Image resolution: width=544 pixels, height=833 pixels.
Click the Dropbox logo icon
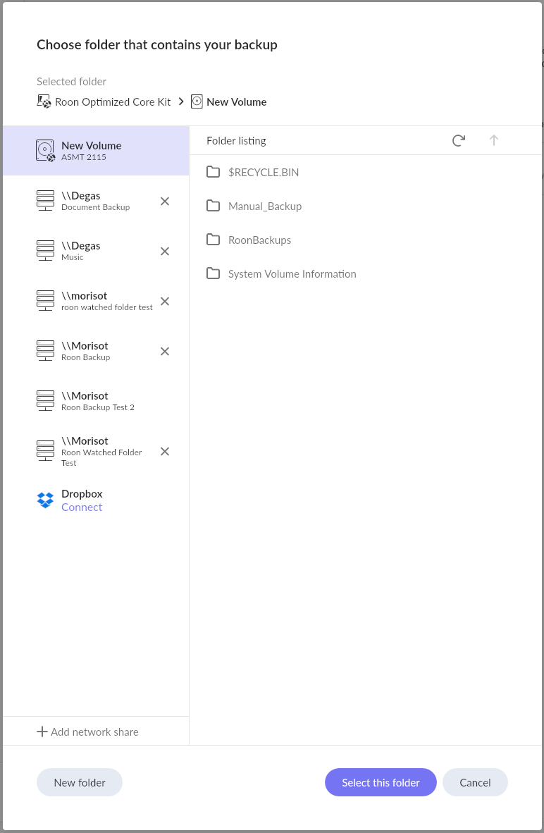point(45,500)
